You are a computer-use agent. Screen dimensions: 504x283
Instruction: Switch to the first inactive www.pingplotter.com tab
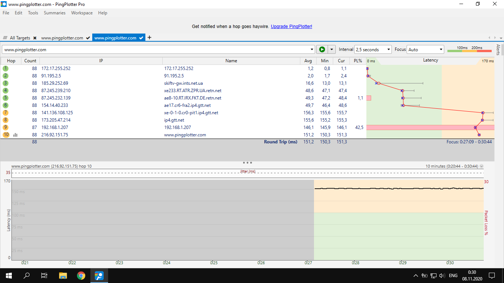pyautogui.click(x=62, y=38)
